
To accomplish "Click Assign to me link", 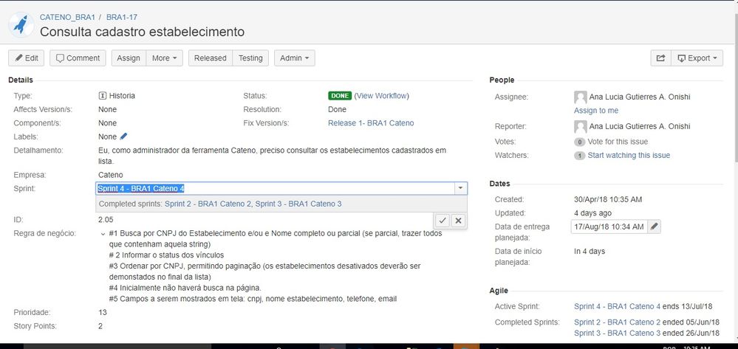I will click(x=596, y=111).
